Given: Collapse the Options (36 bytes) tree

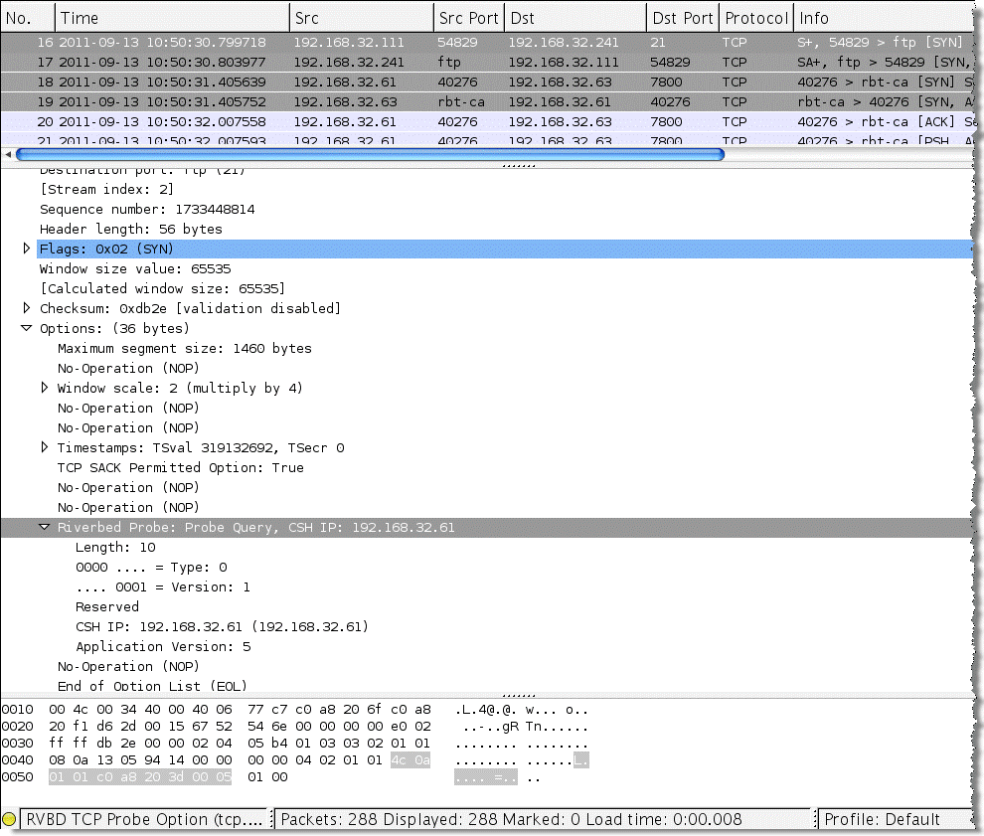Looking at the screenshot, I should 27,328.
